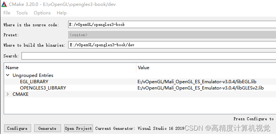Select the EGL_LIBRARY entry
Viewport: 276px width, 135px height.
34,82
